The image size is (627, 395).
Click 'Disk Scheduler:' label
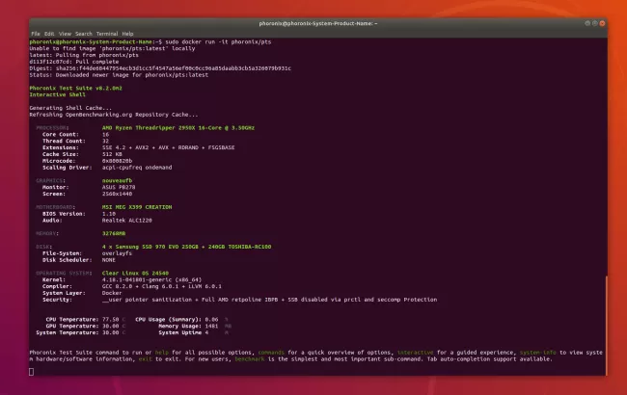[68, 260]
